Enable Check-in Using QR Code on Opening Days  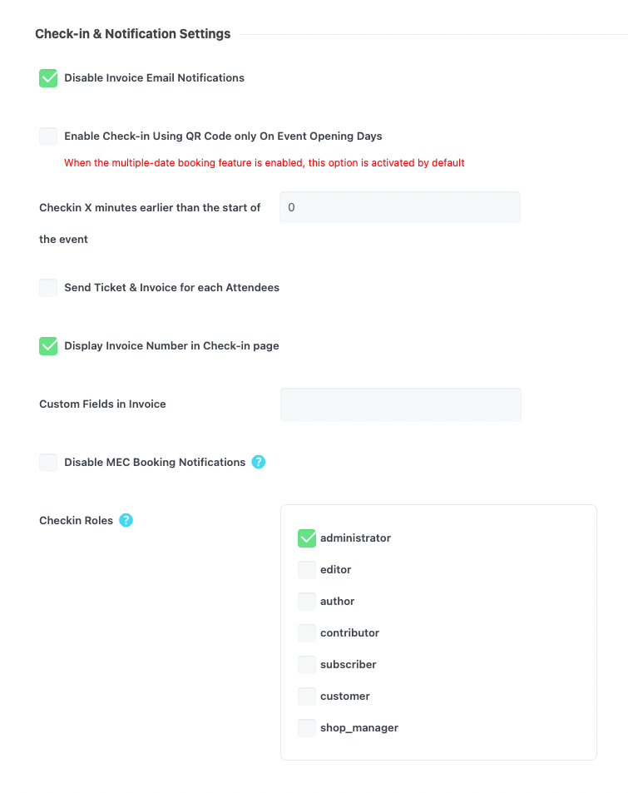(x=47, y=136)
